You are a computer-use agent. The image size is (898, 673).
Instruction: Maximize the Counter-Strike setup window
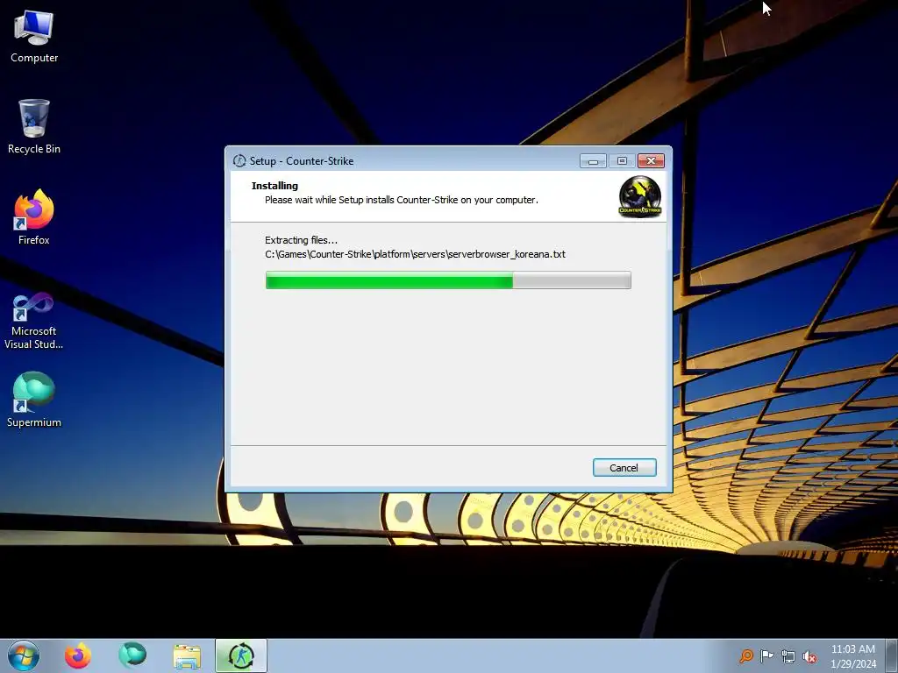click(x=622, y=161)
